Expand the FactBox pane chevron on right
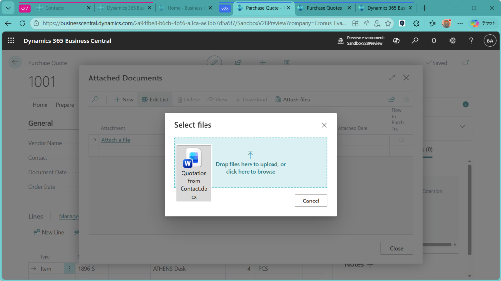The height and width of the screenshot is (281, 501). click(463, 126)
